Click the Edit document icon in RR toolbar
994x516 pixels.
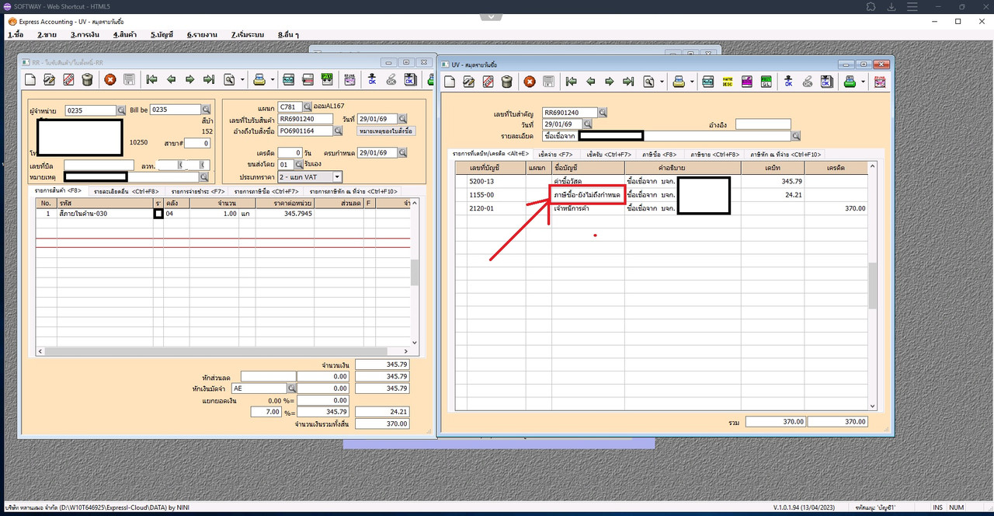(49, 79)
